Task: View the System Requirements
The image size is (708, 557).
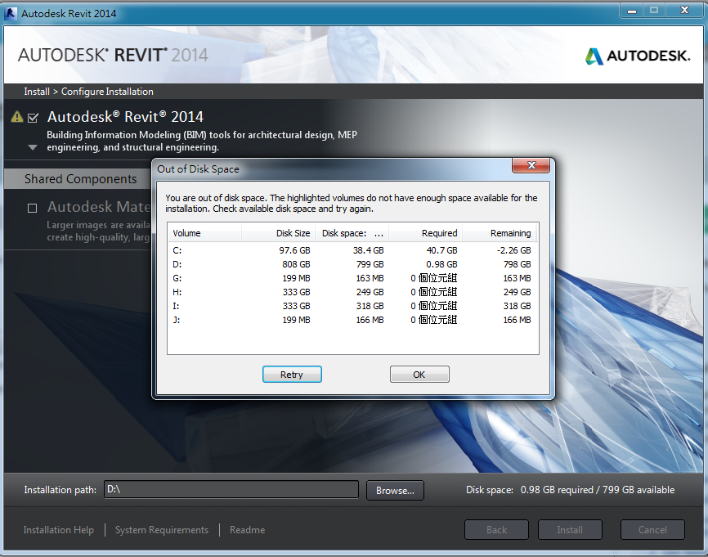Action: click(161, 529)
